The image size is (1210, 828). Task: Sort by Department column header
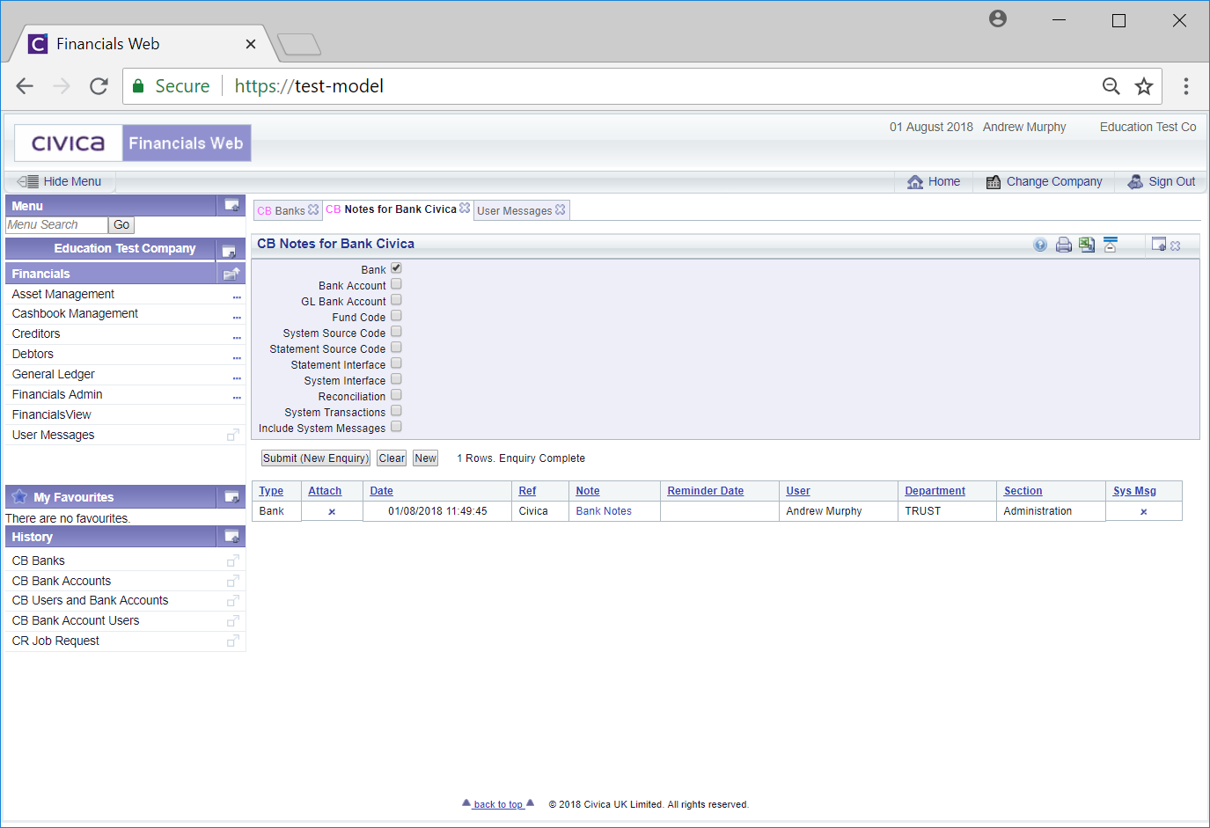(x=935, y=491)
